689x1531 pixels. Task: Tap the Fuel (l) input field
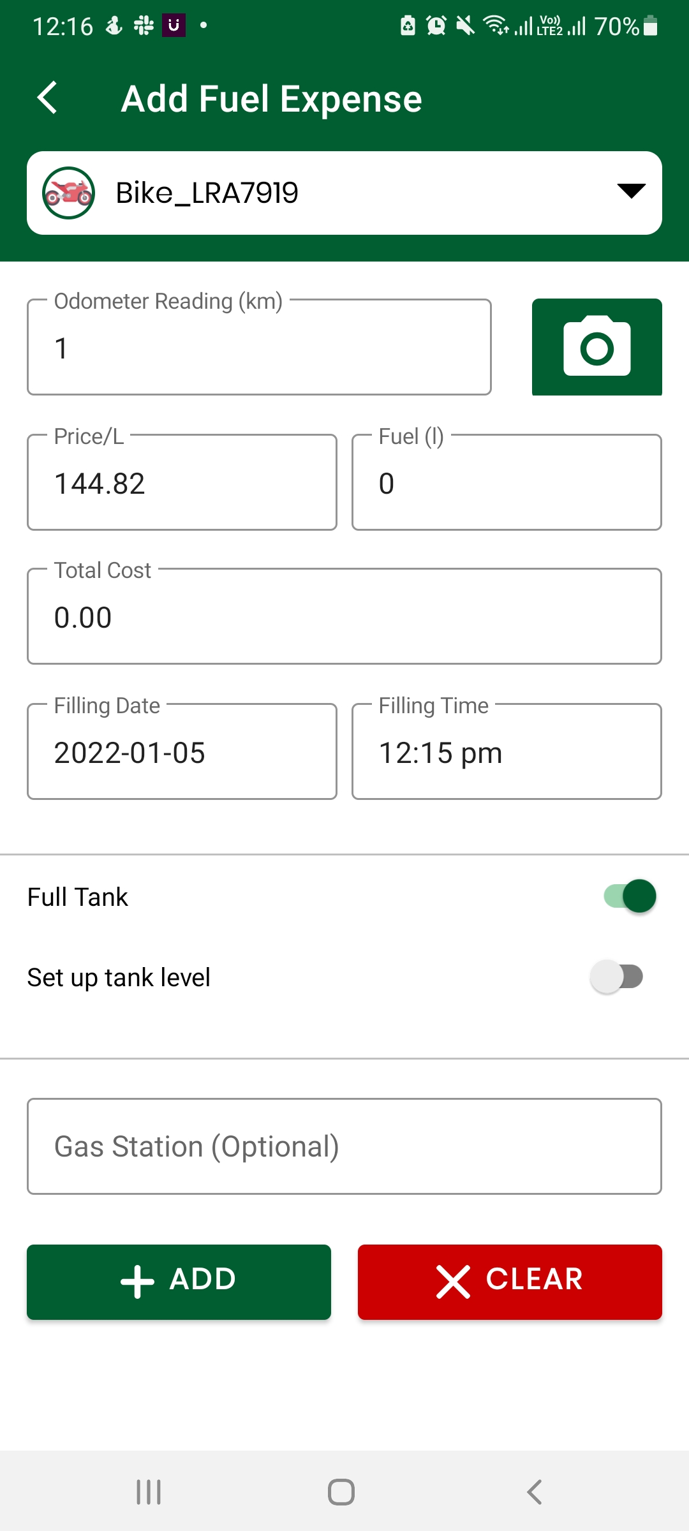point(507,482)
